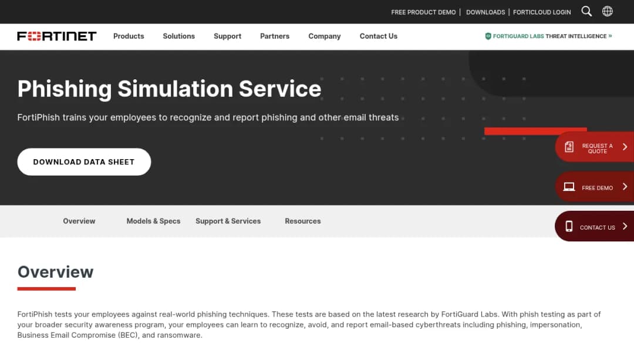Click the FortiGuard Labs shield icon
The width and height of the screenshot is (634, 357).
point(488,36)
